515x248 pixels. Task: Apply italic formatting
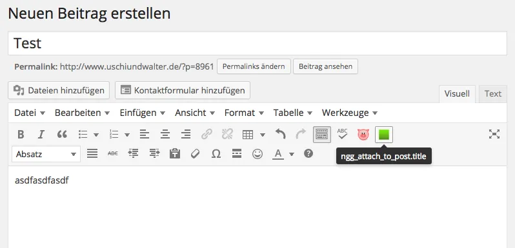41,134
